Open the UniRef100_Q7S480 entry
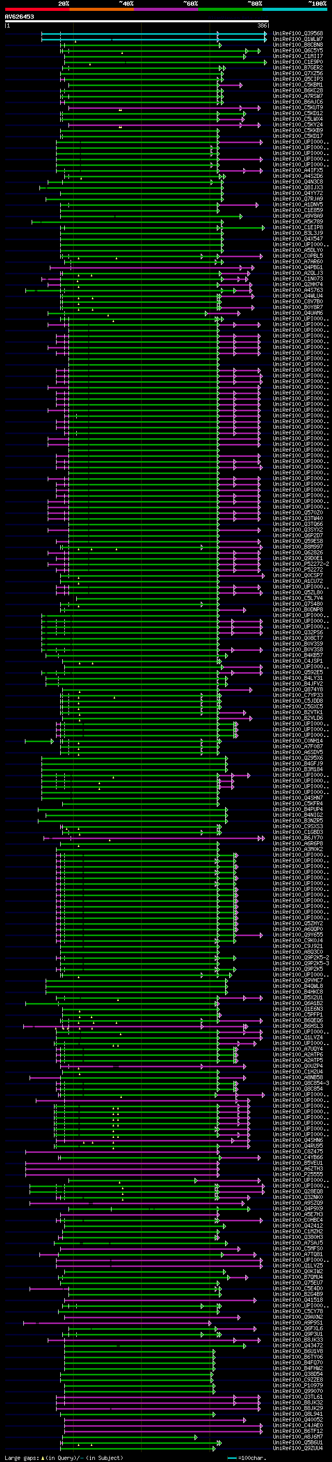 [x=298, y=604]
